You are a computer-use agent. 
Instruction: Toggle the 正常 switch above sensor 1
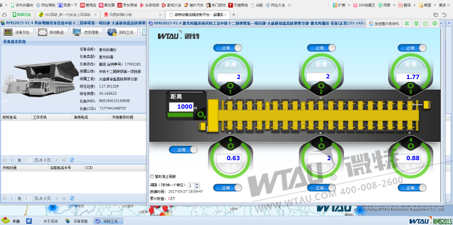point(227,48)
